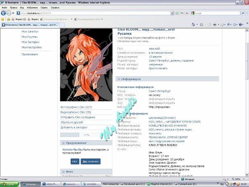Open the Справка menu
The width and height of the screenshot is (249, 187).
[x=55, y=7]
